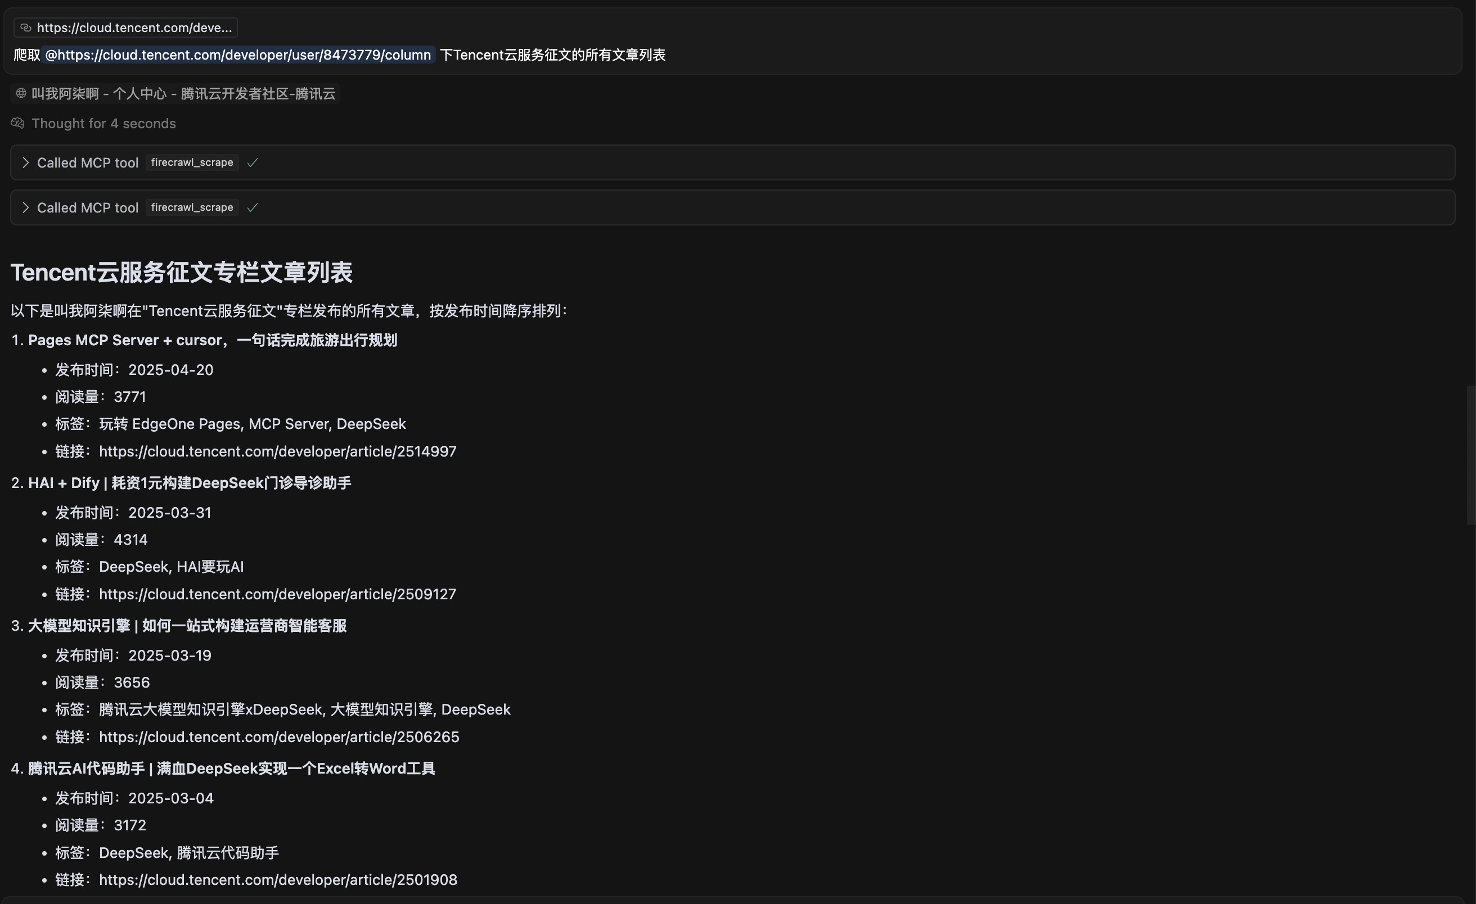Click 阅读量：3656

pyautogui.click(x=102, y=682)
